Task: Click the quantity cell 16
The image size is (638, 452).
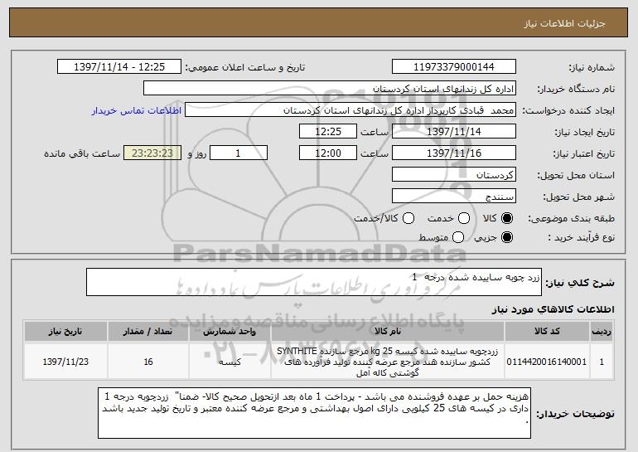Action: pos(147,362)
